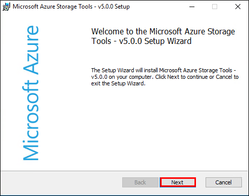The width and height of the screenshot is (249, 196).
Task: Click the grey footer area left of Back
Action: (61, 182)
